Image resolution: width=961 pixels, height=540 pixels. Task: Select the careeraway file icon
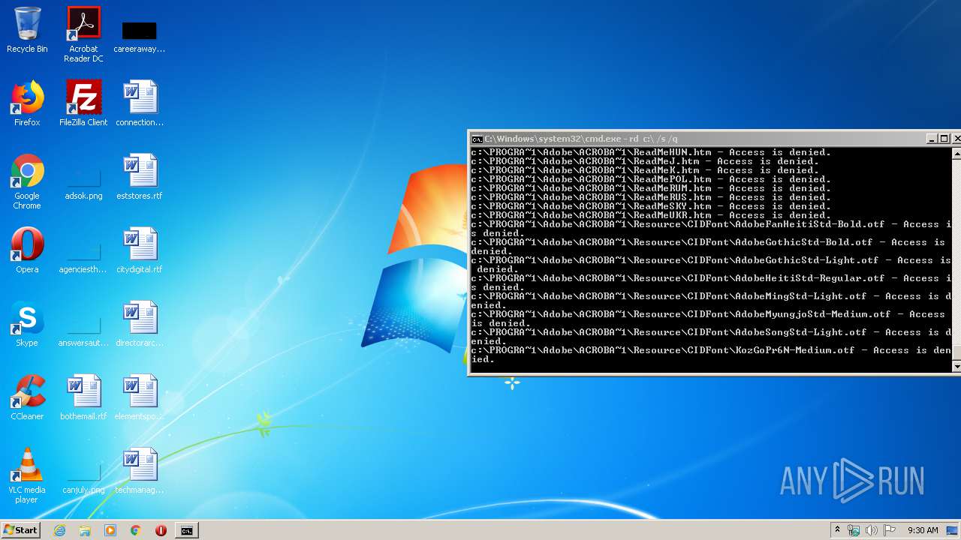click(140, 35)
